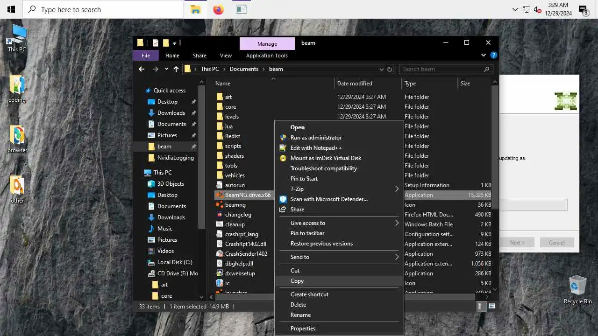Open the notification center icon
This screenshot has width=598, height=336.
(583, 9)
